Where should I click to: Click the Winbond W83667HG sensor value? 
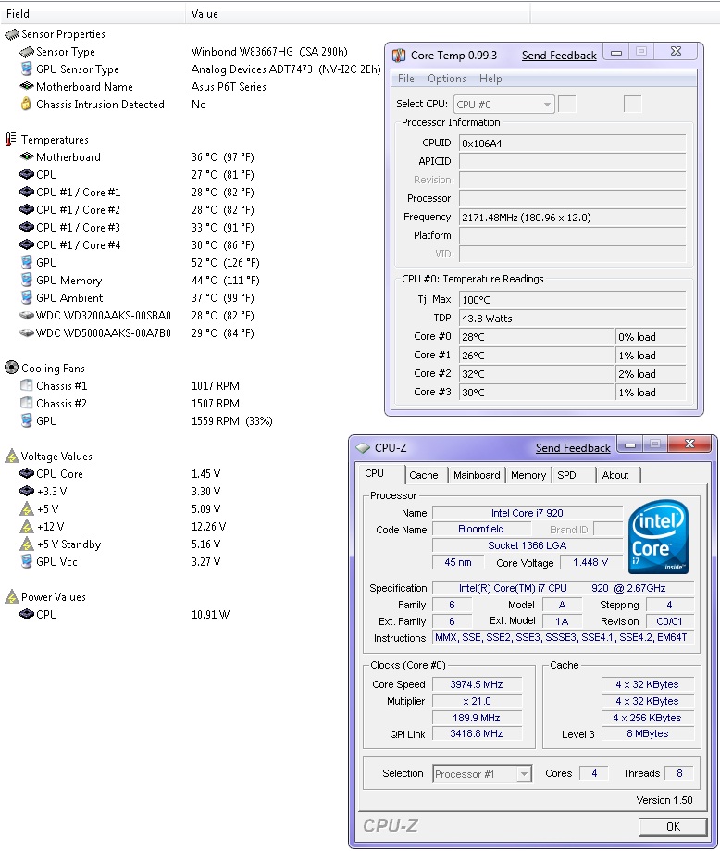coord(269,52)
